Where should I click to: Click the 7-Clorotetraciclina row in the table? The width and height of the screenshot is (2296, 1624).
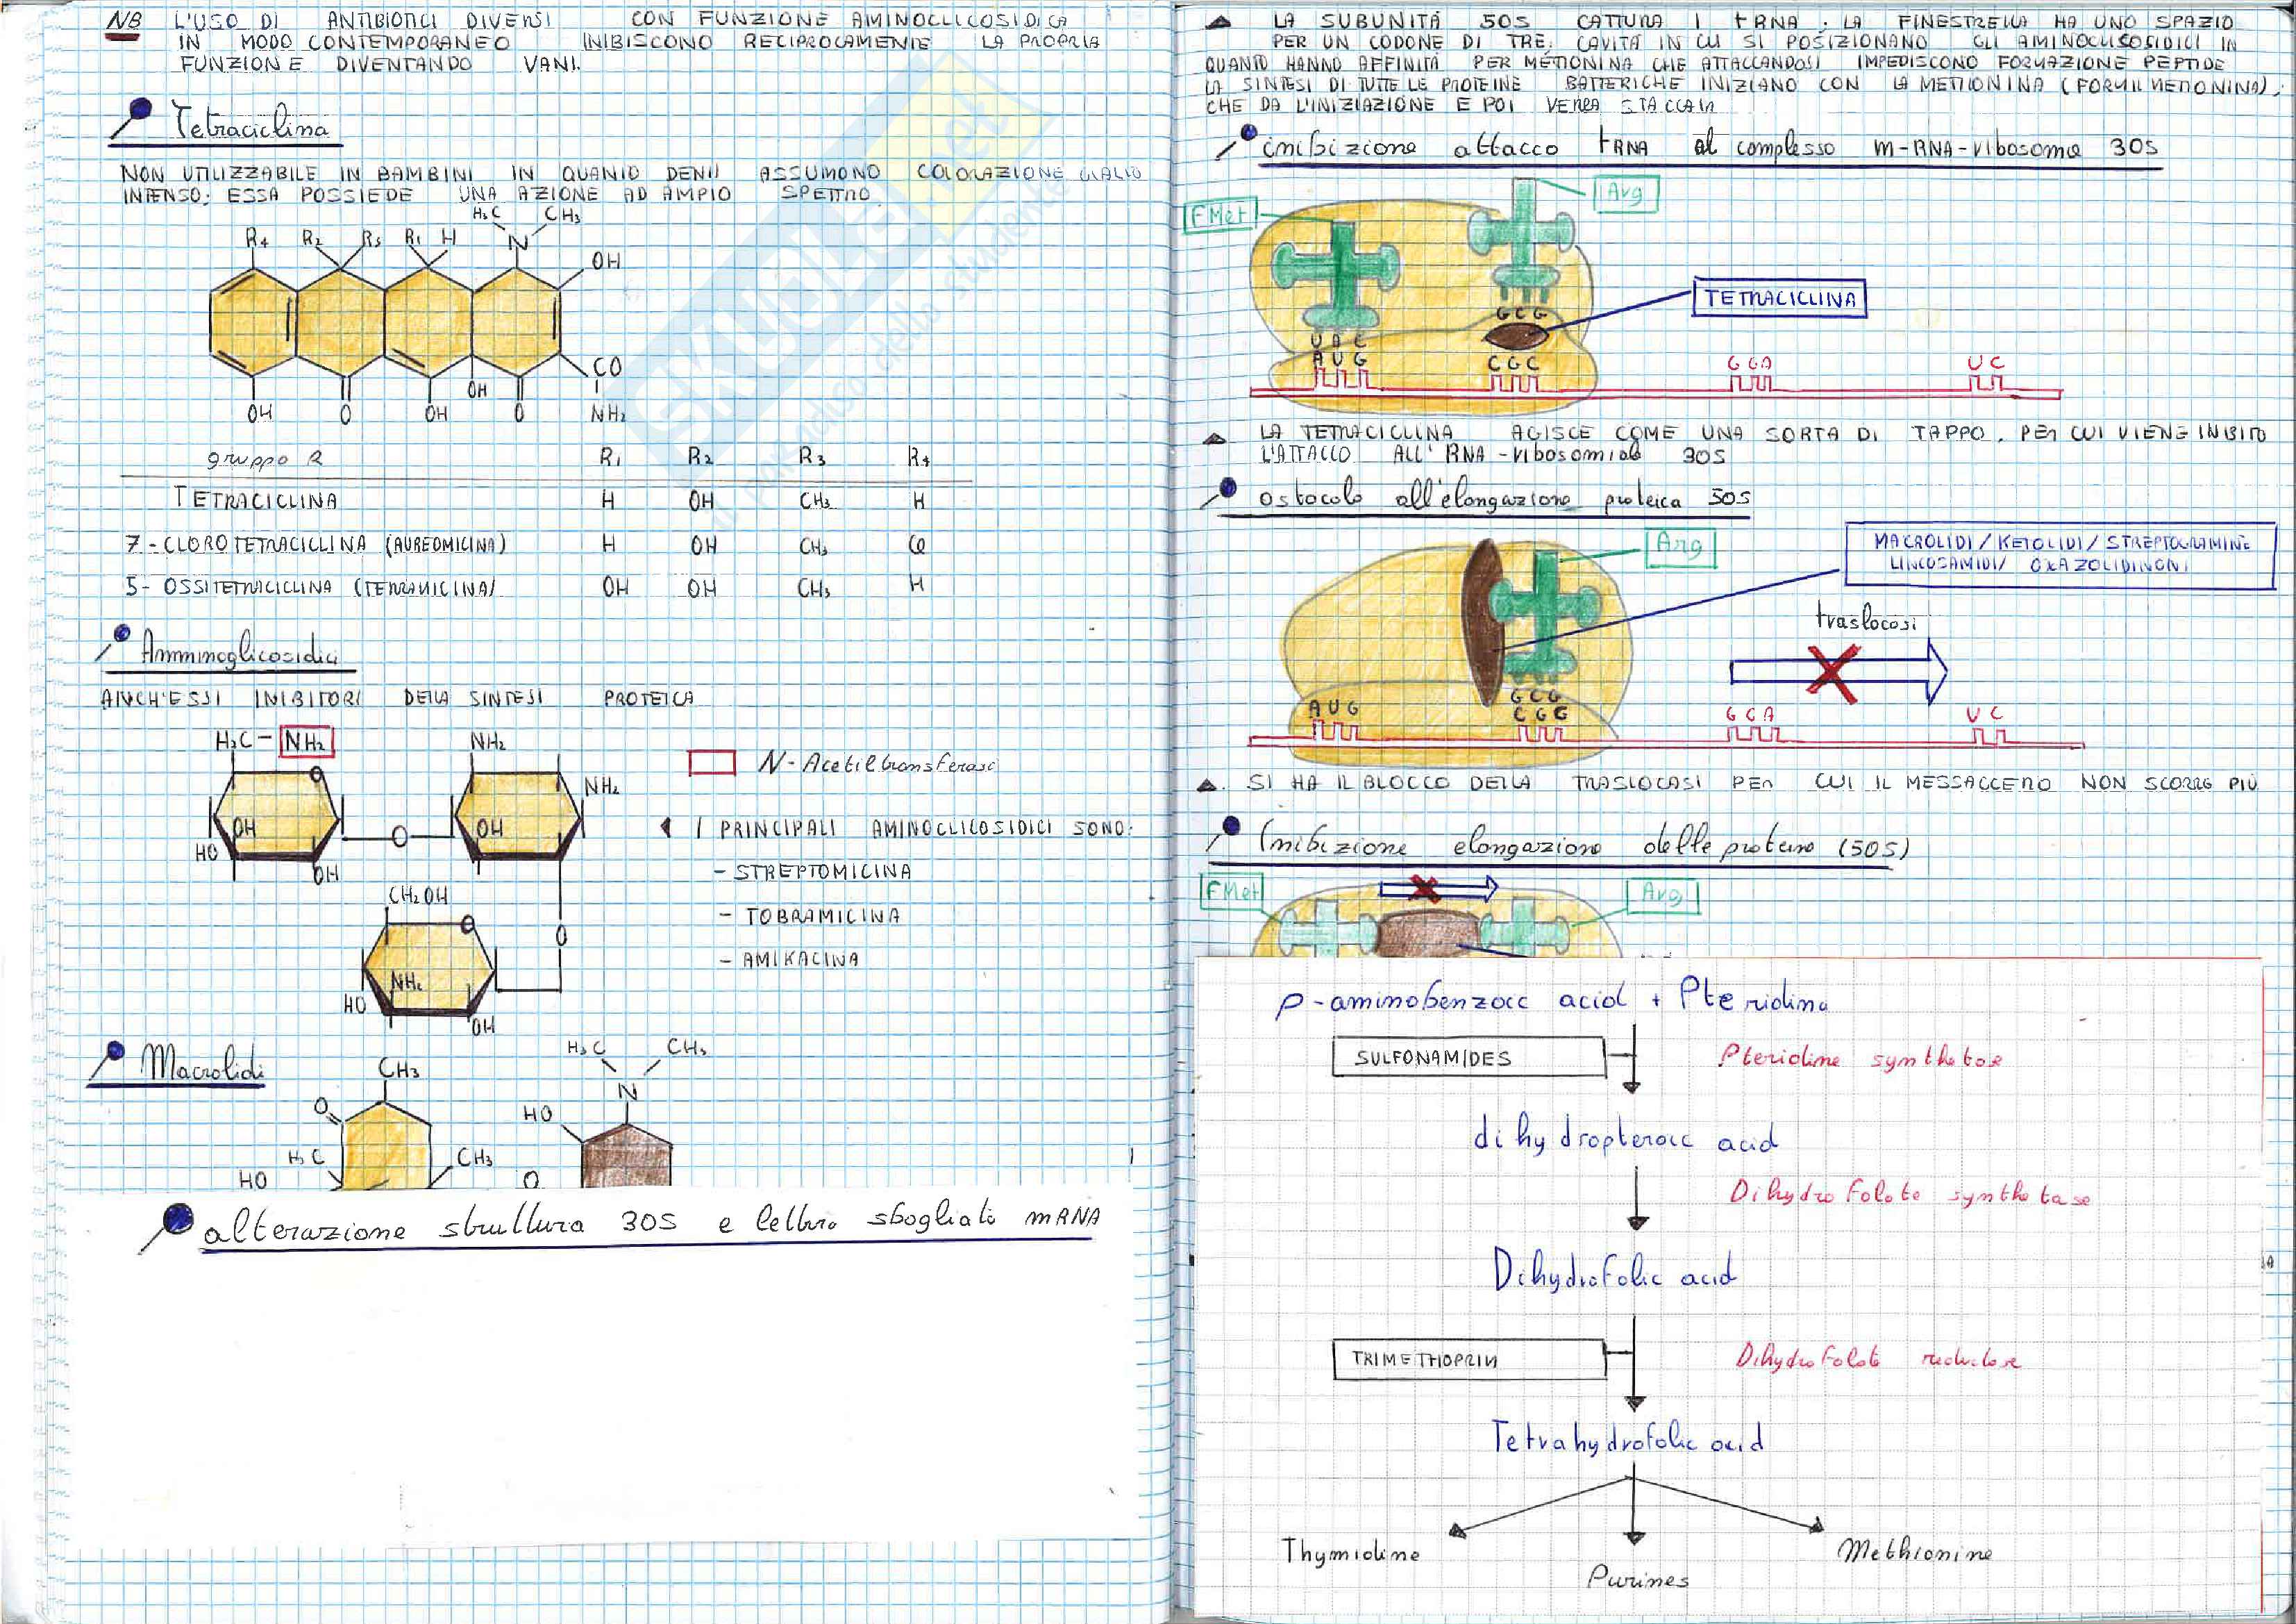pos(316,545)
